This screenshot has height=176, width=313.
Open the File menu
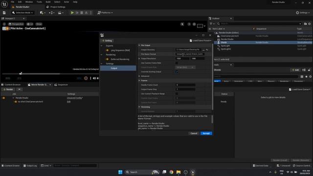pos(12,2)
